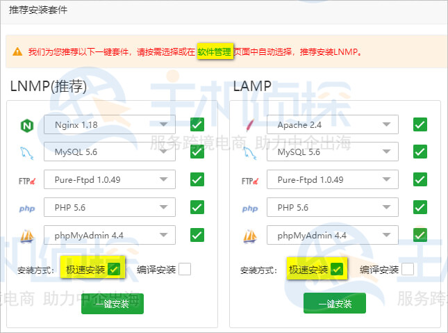Click the FTPd icon in LNMP

pyautogui.click(x=27, y=181)
